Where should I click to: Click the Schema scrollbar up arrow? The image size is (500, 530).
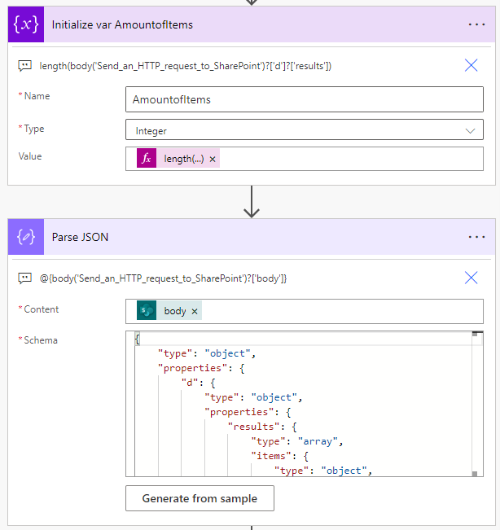coord(475,334)
